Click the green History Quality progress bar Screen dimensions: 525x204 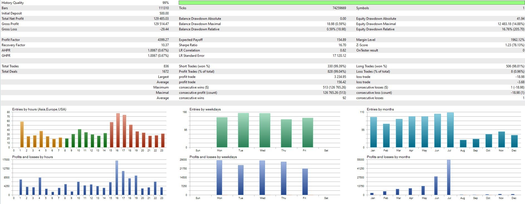point(352,3)
